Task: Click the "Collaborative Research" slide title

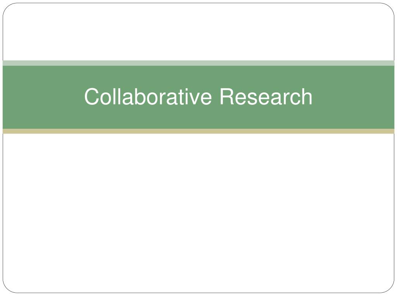Action: (x=198, y=96)
